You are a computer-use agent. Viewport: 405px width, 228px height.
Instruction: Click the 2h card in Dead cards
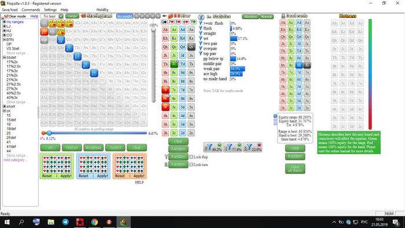(283, 108)
